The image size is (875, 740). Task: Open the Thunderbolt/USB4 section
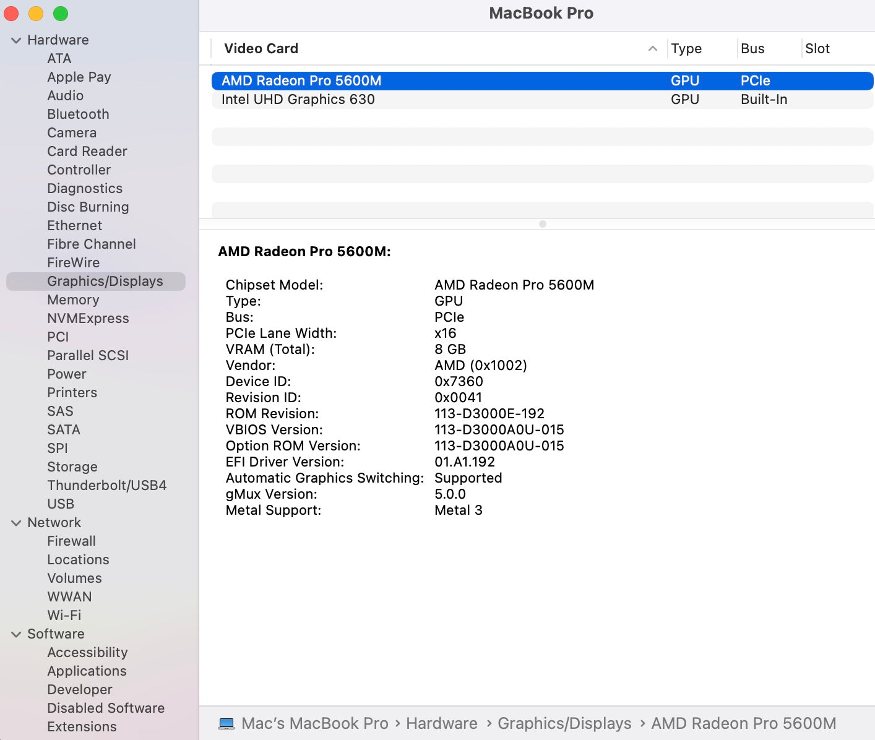[x=106, y=486]
